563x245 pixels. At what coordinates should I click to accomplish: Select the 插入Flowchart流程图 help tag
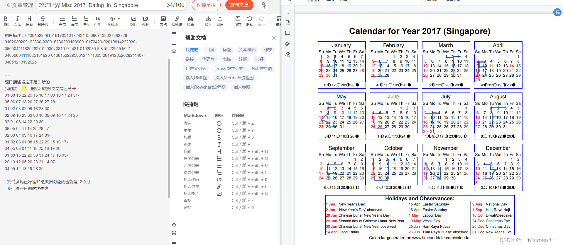206,87
